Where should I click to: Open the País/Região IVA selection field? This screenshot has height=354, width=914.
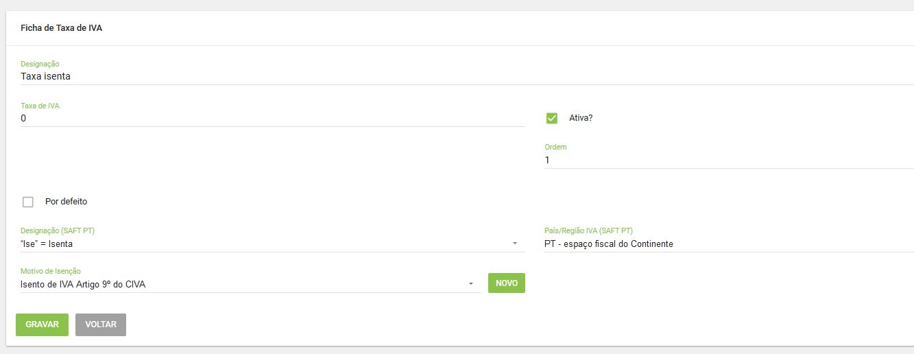click(729, 244)
